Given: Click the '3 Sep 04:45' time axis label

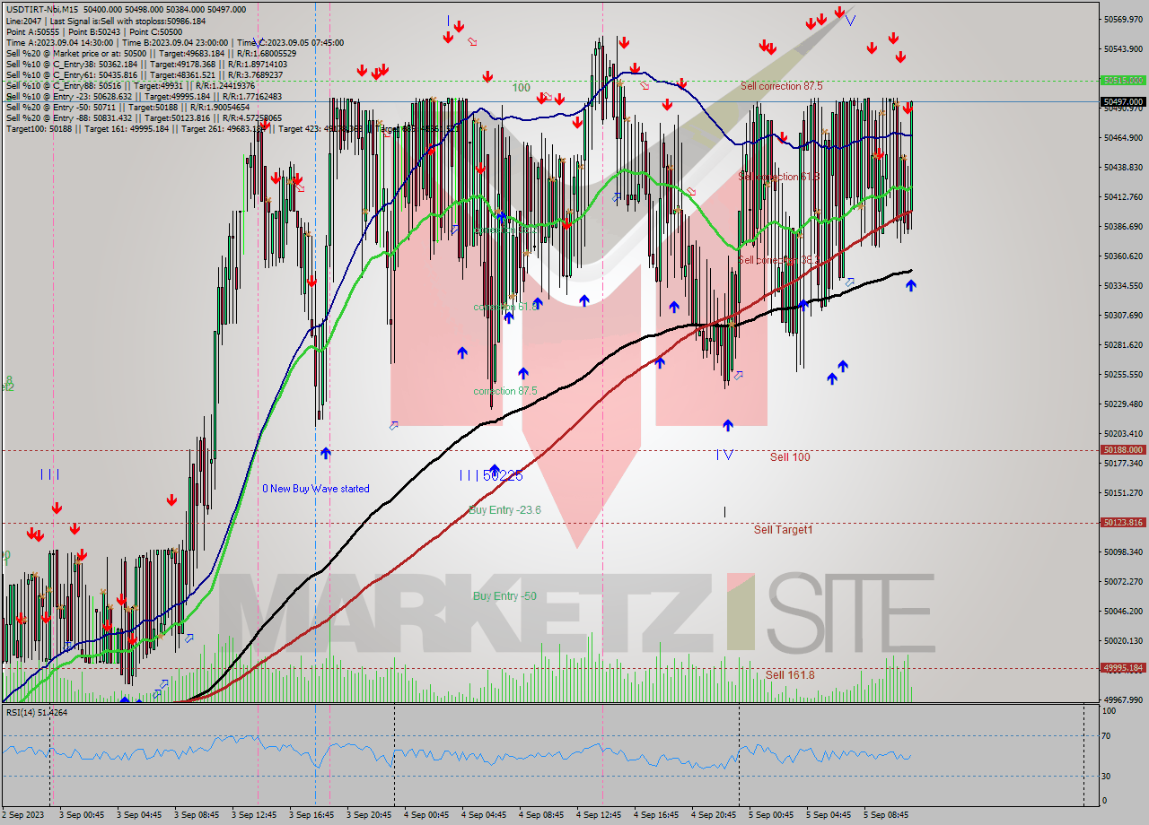Looking at the screenshot, I should click(139, 815).
